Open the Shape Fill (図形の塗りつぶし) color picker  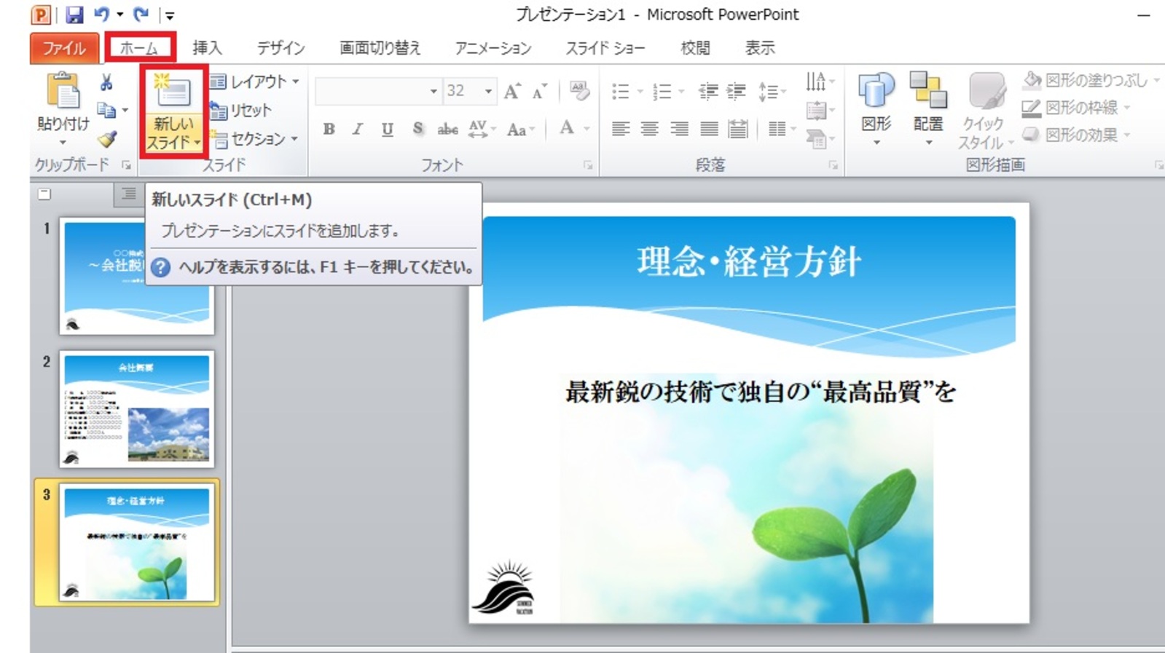(1090, 80)
